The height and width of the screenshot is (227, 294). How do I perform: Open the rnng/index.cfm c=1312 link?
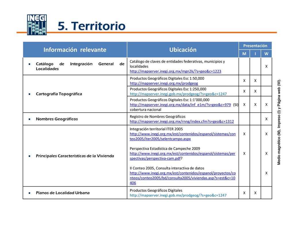[182, 122]
